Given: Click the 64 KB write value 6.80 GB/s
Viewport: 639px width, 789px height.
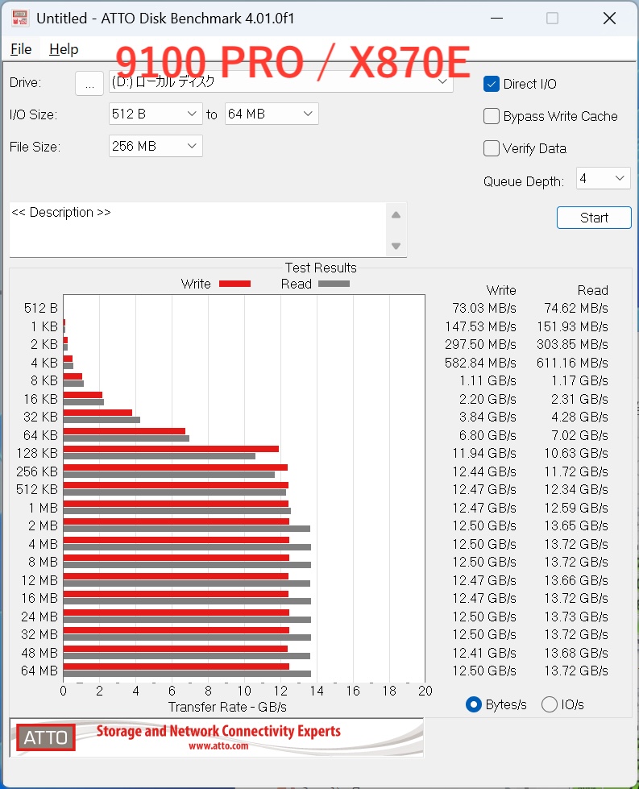Looking at the screenshot, I should (488, 435).
